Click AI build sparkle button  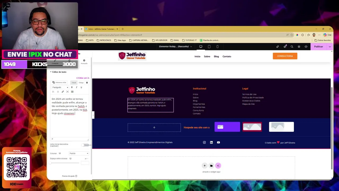coord(218,166)
